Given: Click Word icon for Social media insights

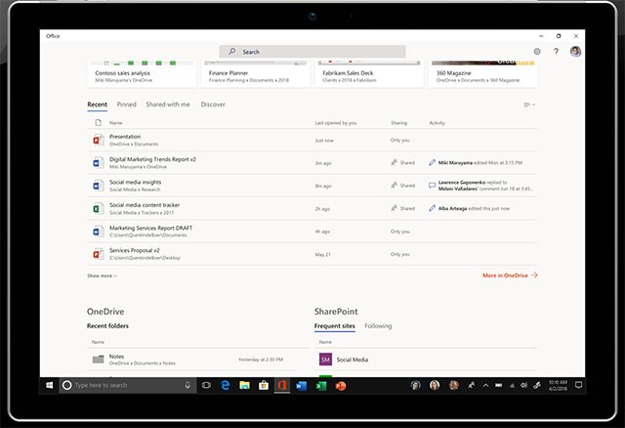Looking at the screenshot, I should (x=97, y=186).
